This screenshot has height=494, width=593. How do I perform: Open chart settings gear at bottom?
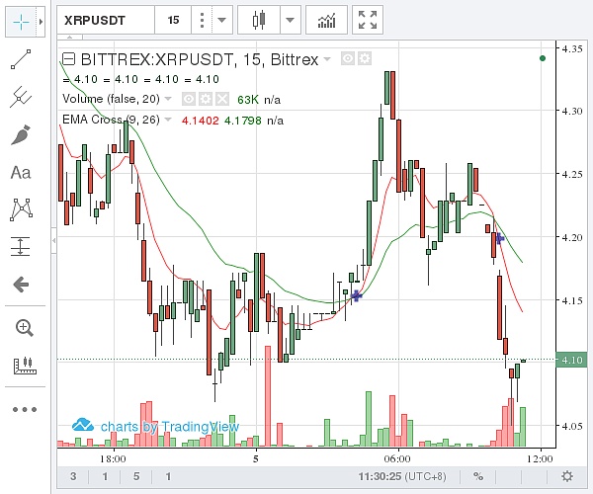567,476
